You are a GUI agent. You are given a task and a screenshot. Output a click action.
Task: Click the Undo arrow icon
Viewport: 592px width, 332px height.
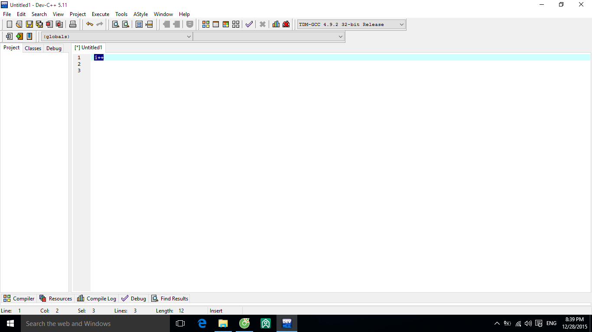pos(90,24)
